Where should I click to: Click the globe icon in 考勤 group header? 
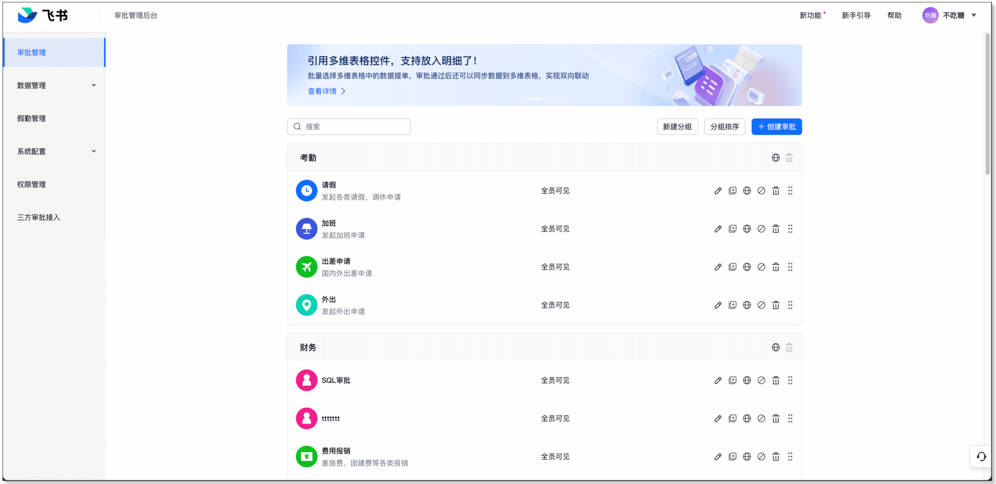(x=776, y=158)
